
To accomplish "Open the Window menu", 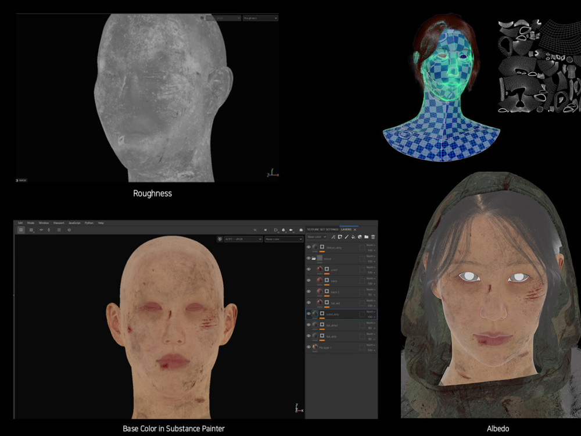I will coord(45,222).
